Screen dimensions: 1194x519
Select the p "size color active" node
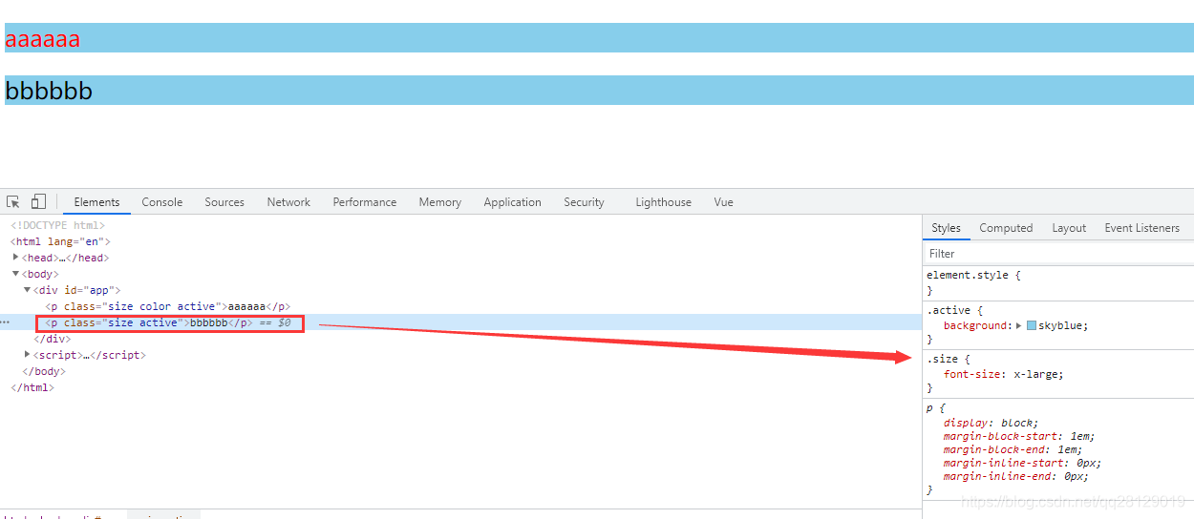pos(167,306)
